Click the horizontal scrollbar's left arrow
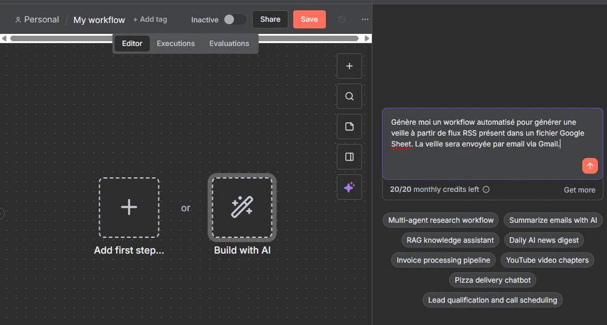Screen dimensions: 607x325 (x=4, y=39)
